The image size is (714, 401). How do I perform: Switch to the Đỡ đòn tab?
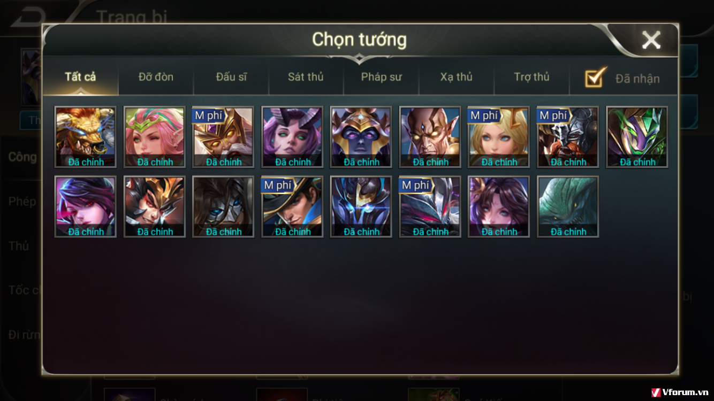coord(156,77)
